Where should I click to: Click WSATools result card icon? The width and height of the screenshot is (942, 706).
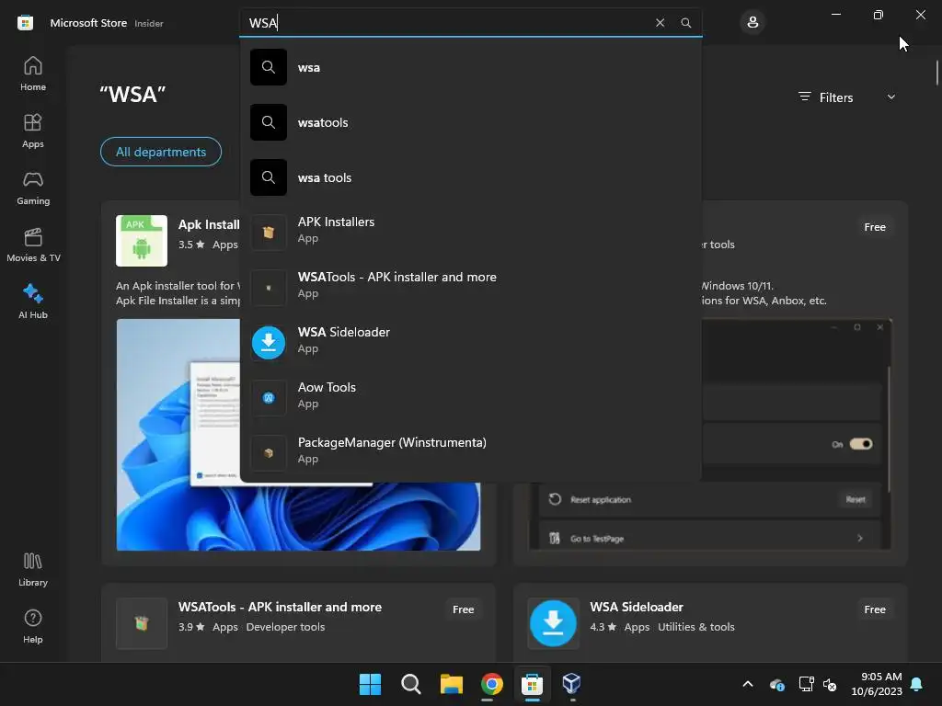point(142,624)
